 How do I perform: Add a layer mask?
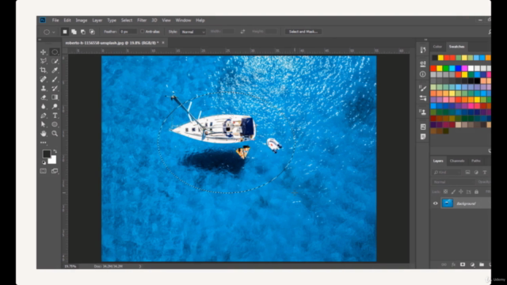click(x=463, y=264)
